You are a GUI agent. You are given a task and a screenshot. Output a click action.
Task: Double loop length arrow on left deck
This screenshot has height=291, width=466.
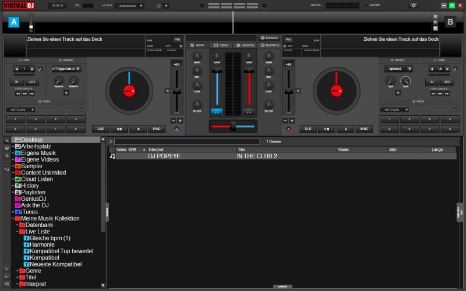point(33,69)
